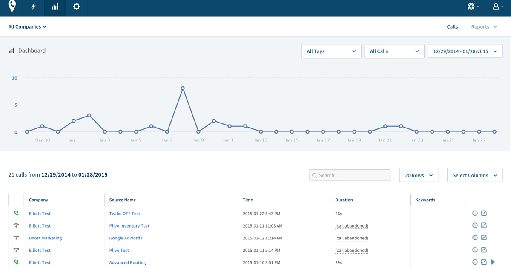The image size is (511, 268).
Task: Open the Elliott Test company link
Action: point(40,213)
